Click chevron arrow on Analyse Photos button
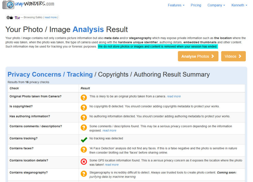The image size is (253, 182). click(213, 56)
